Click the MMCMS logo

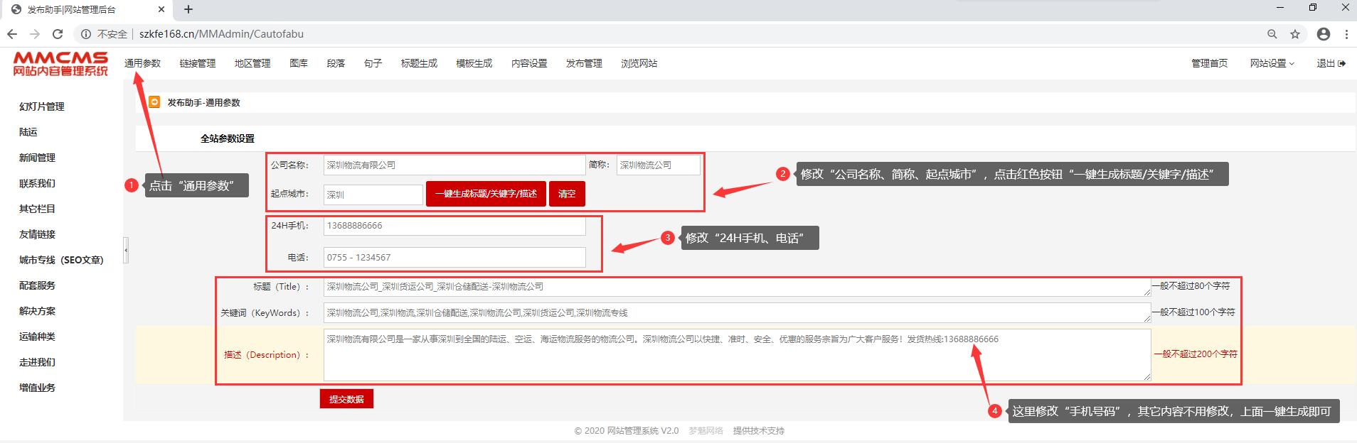(x=60, y=63)
